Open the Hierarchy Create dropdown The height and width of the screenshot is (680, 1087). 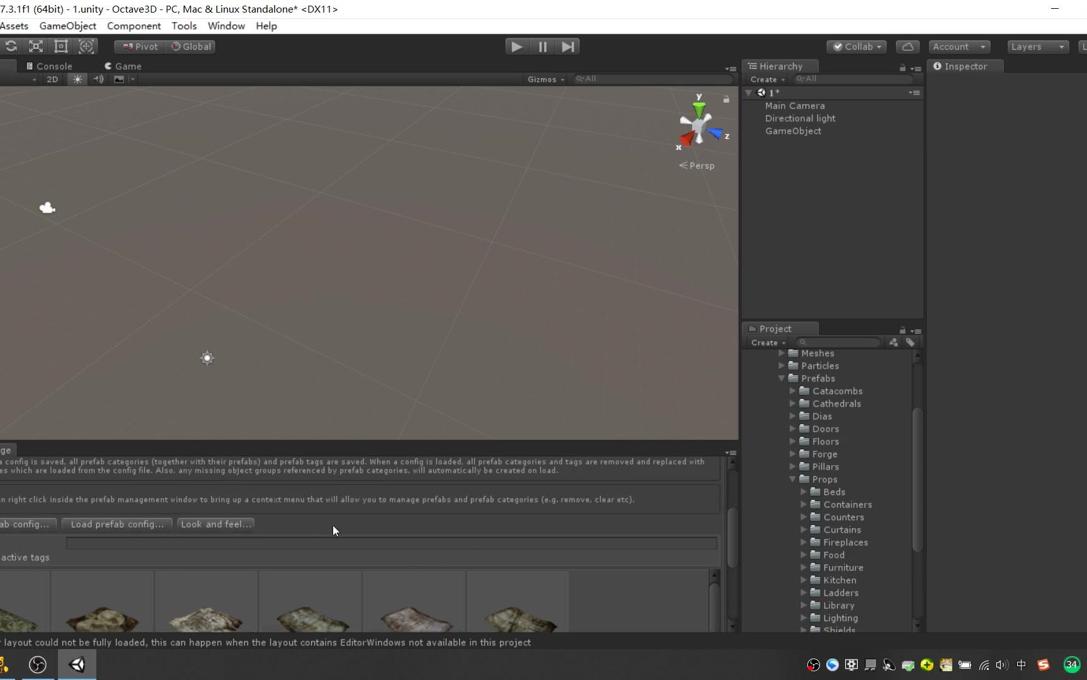[x=768, y=79]
